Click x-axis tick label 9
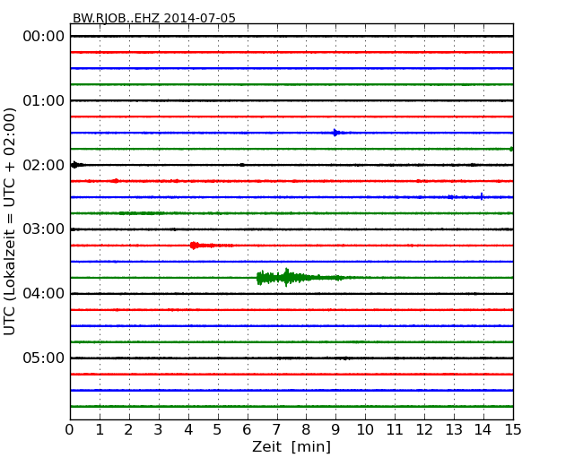 (x=335, y=430)
